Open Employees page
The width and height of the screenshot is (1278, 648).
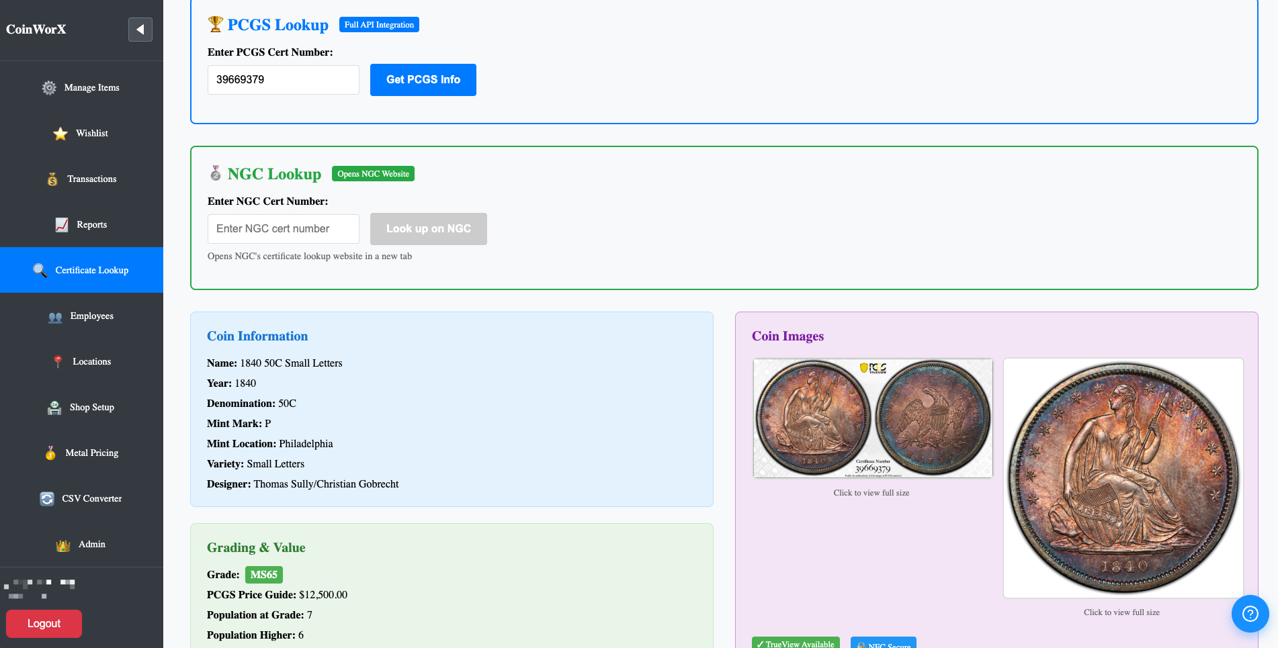[x=81, y=316]
